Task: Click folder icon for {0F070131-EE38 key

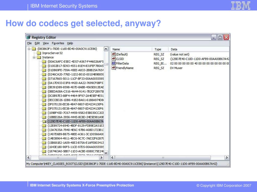Action: coord(44,108)
